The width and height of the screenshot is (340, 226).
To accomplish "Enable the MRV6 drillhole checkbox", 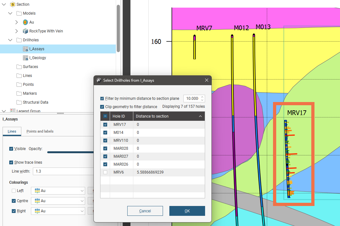I will pyautogui.click(x=105, y=172).
